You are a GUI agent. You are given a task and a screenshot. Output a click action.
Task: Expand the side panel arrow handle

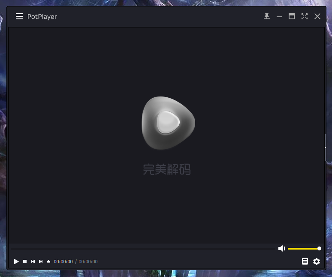325,148
